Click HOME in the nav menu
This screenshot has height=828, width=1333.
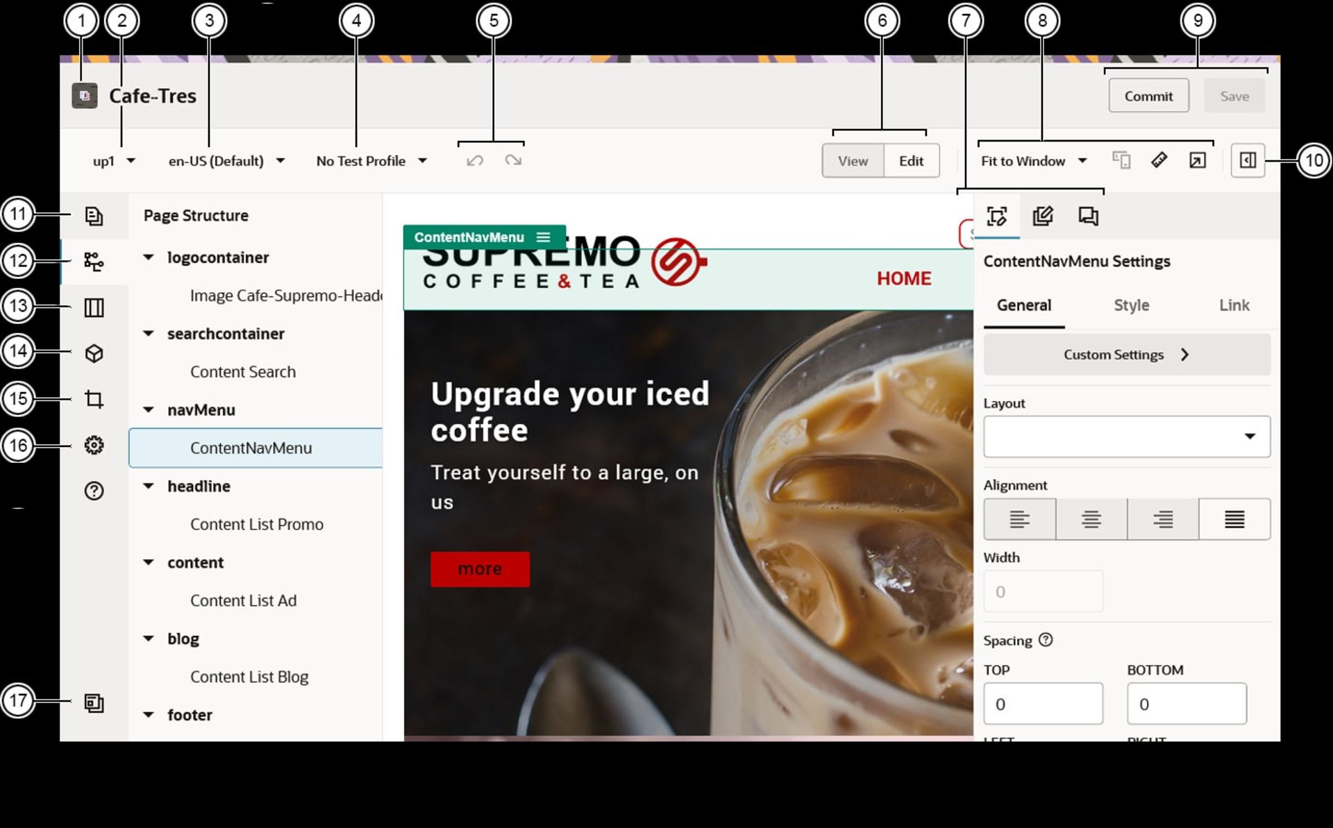(x=904, y=278)
